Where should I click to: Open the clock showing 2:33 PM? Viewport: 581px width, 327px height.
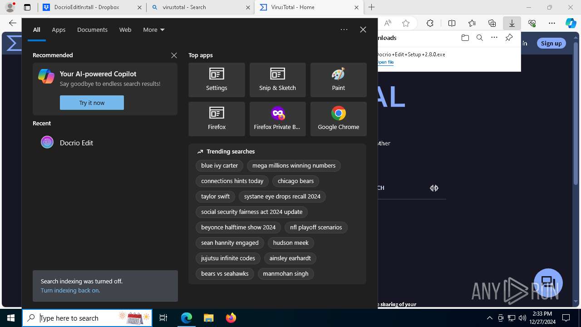click(x=542, y=318)
